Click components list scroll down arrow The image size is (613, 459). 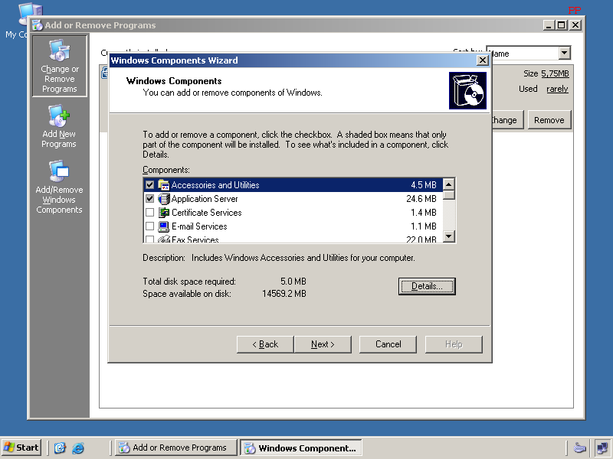click(449, 236)
